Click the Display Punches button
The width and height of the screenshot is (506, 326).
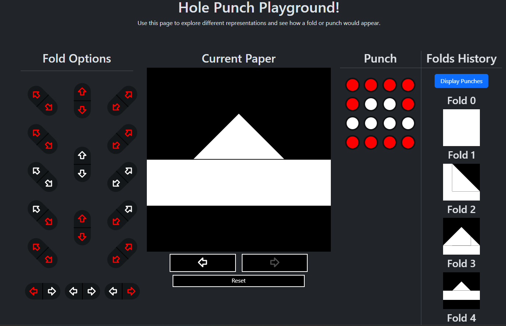[461, 81]
